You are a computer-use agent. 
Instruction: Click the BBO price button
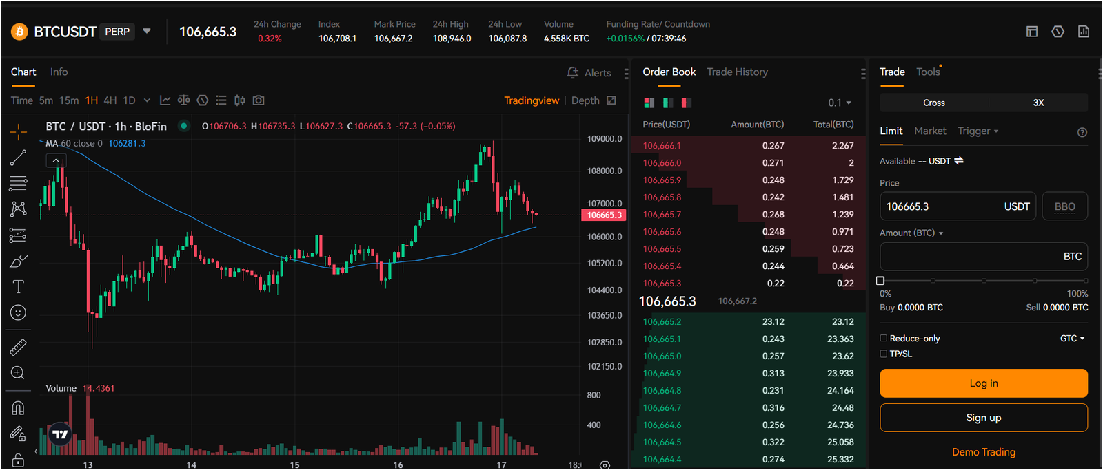click(x=1065, y=206)
